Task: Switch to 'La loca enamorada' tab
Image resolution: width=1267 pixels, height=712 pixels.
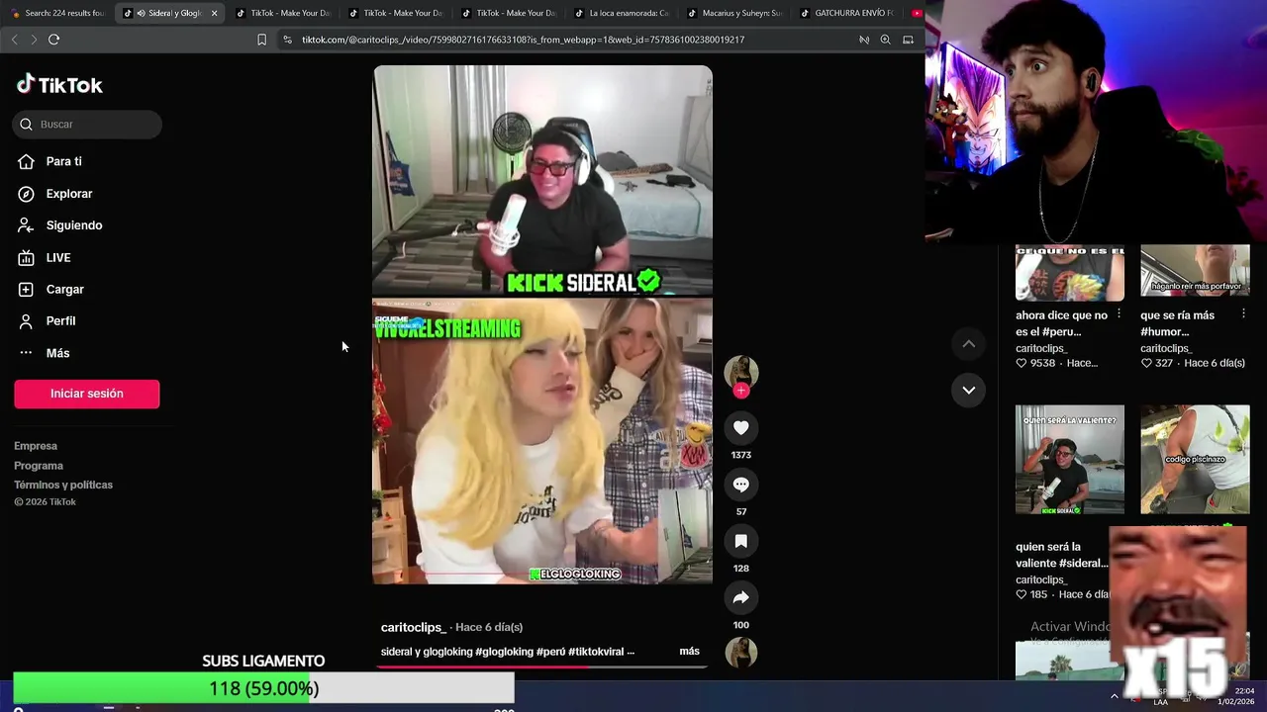Action: coord(622,13)
